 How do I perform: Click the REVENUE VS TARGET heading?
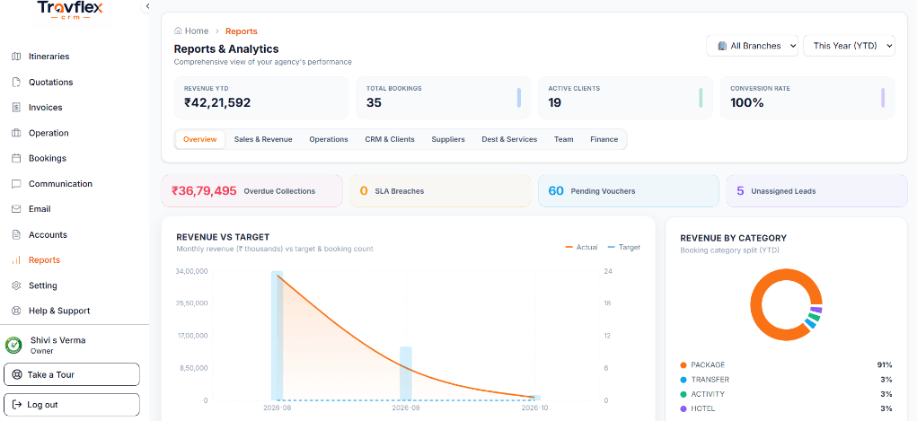click(x=223, y=237)
